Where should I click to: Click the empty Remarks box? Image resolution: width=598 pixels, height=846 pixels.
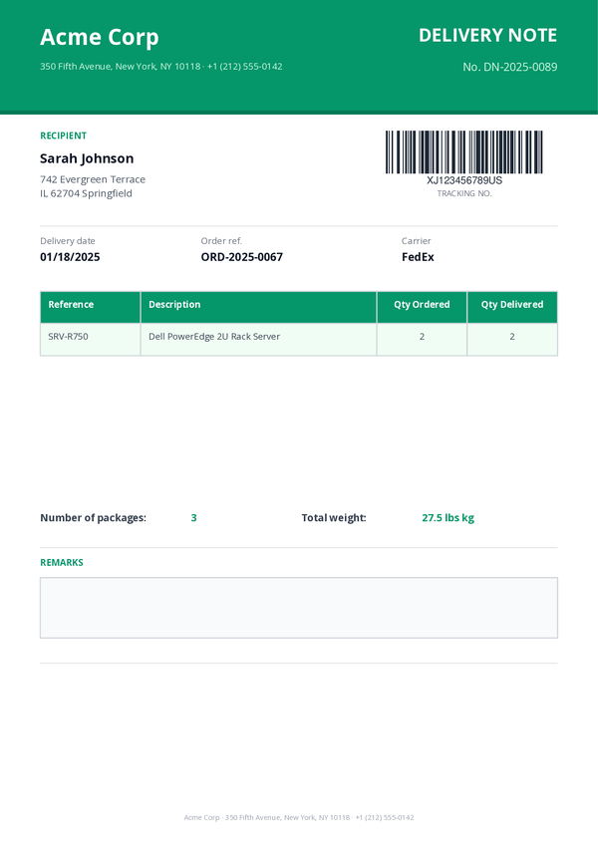(298, 608)
